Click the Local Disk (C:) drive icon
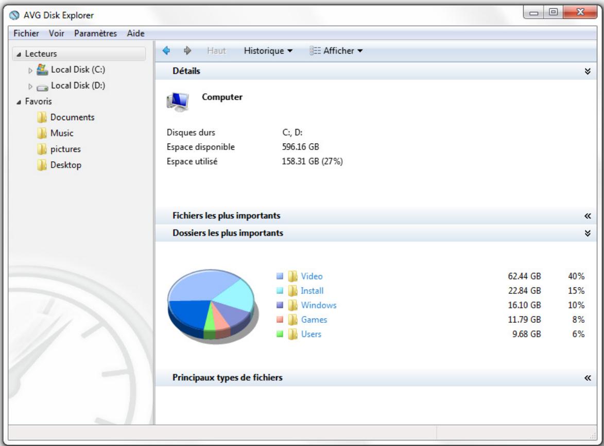Viewport: 604px width, 446px height. click(x=42, y=70)
